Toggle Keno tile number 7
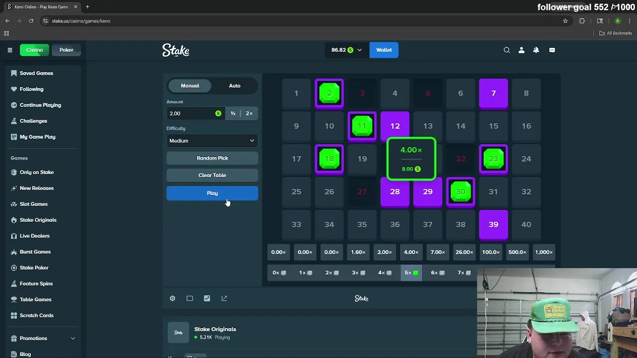Screen dimensions: 637x358 [493, 93]
